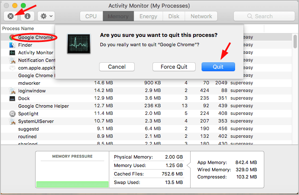This screenshot has width=299, height=195.
Task: Click the Quit Process toolbar icon
Action: coord(11,16)
